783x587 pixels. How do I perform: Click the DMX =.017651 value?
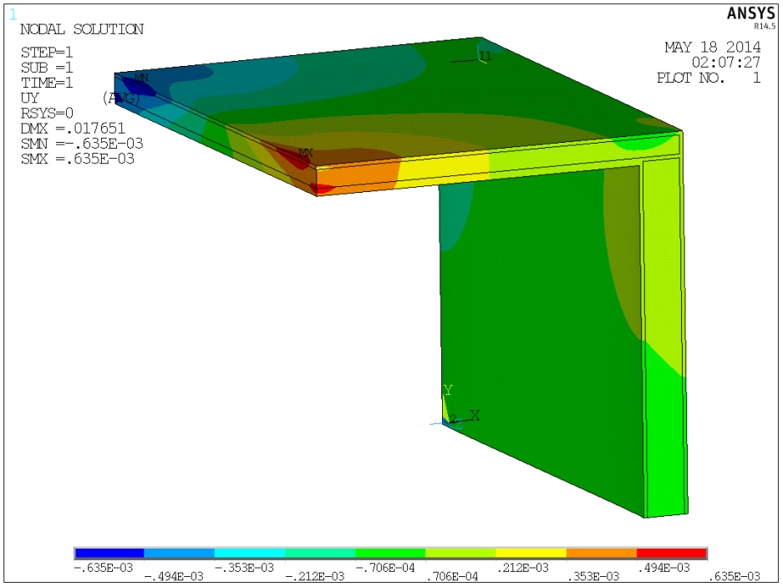coord(73,129)
